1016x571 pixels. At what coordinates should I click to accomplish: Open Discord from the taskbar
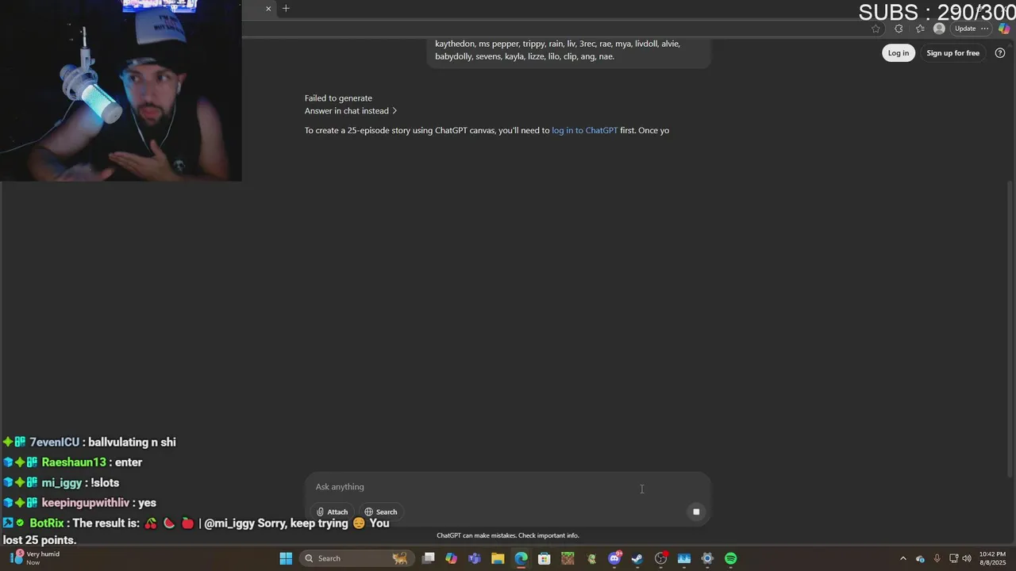tap(614, 558)
